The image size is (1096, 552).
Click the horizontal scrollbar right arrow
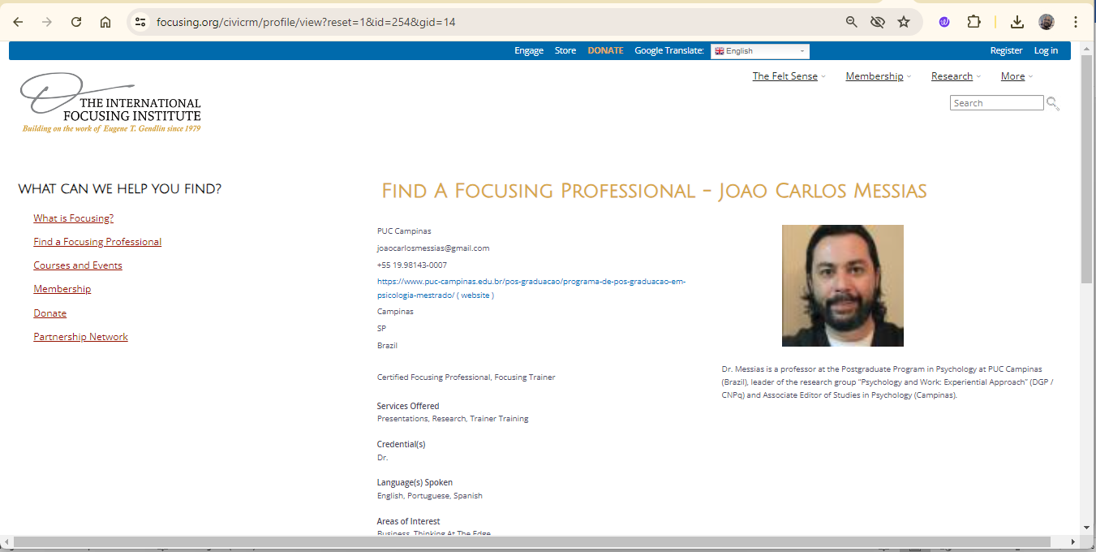pos(1072,541)
